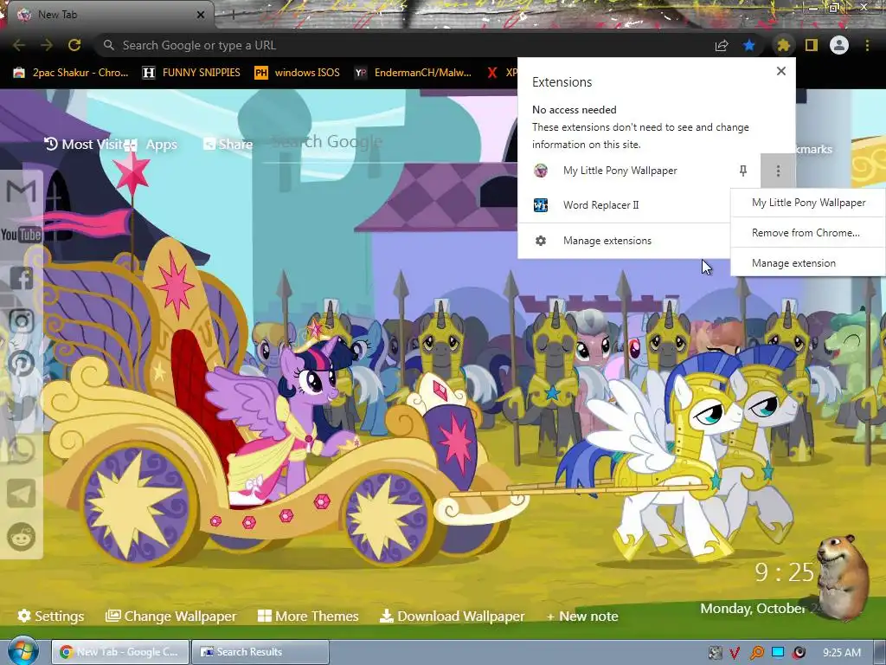Open Twitter from the sidebar icon
The height and width of the screenshot is (665, 886).
21,407
